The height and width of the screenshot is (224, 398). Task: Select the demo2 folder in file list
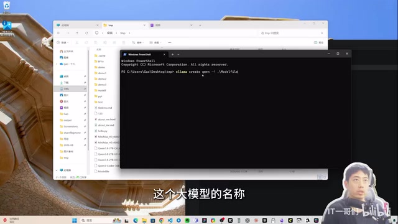click(100, 79)
